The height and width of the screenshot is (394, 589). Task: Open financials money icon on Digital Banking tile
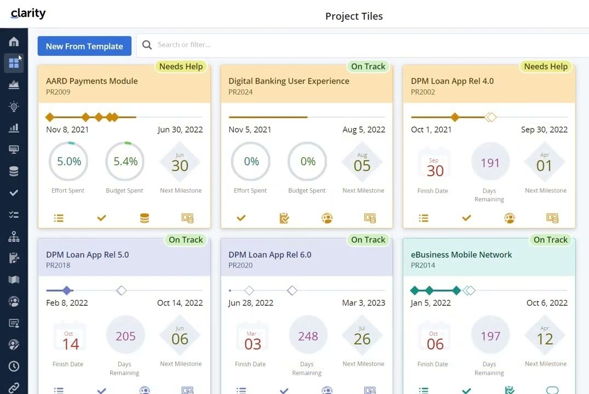pos(370,218)
